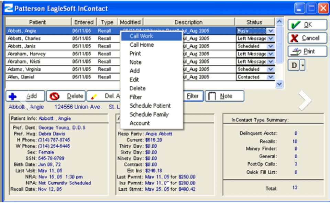Open status dropdown for Abraham, Harvey
Image resolution: width=330 pixels, height=203 pixels.
pos(271,54)
